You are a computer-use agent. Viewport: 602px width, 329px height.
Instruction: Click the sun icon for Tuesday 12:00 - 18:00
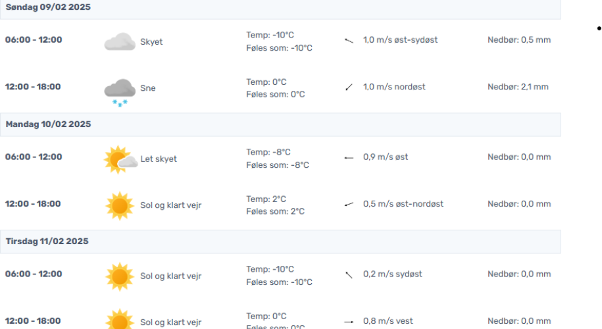120,319
